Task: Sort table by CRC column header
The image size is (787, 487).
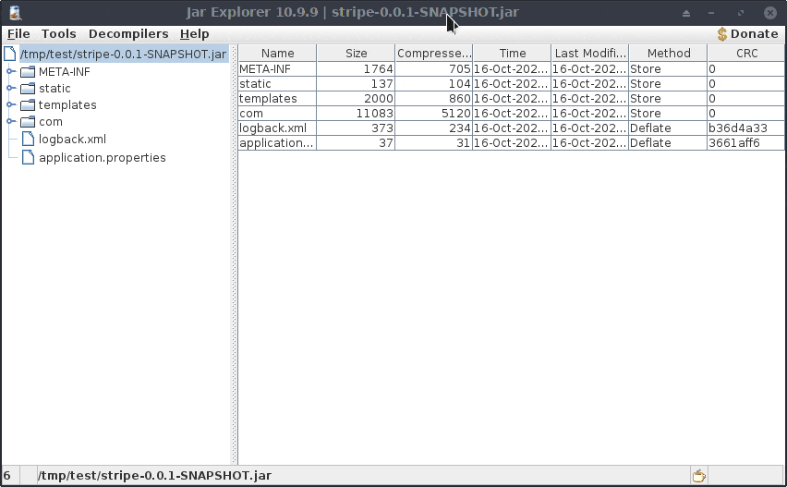Action: click(746, 54)
